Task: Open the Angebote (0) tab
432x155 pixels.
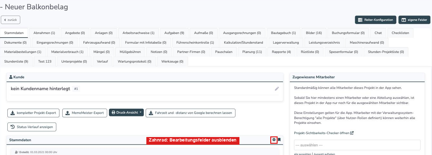Action: click(75, 33)
